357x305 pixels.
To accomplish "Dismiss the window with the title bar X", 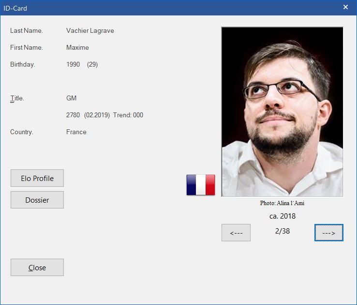I will (345, 7).
